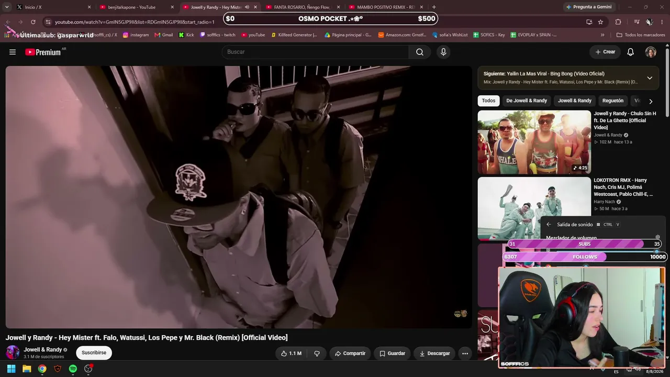670x377 pixels.
Task: Open instagram bookmark
Action: (x=136, y=35)
